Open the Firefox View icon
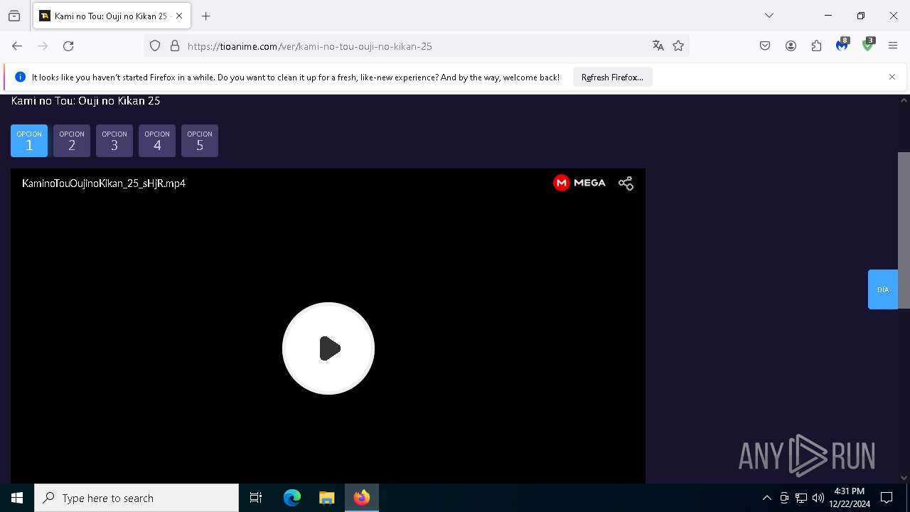910x512 pixels. click(14, 16)
